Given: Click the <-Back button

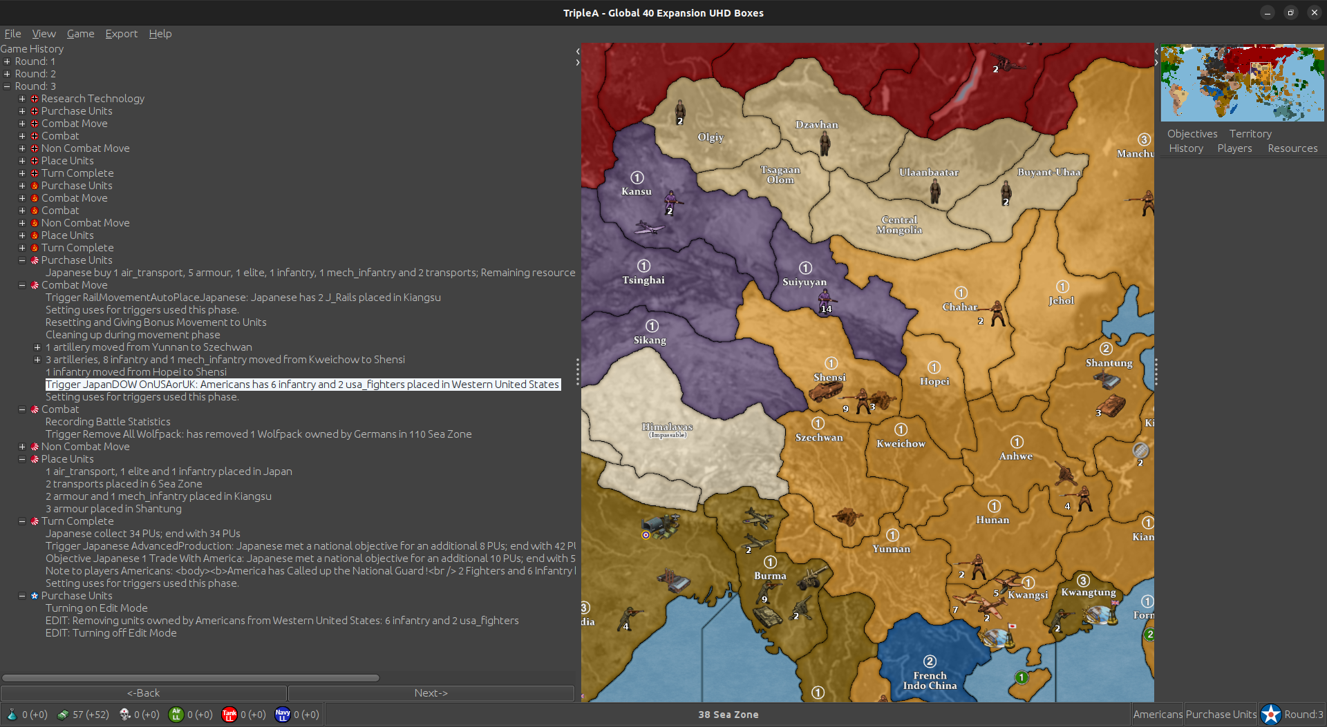Looking at the screenshot, I should (144, 693).
